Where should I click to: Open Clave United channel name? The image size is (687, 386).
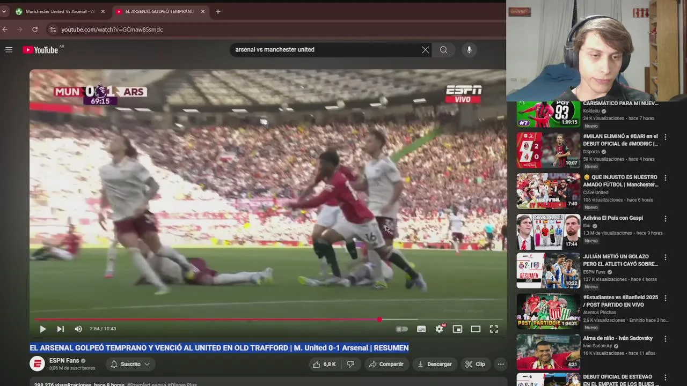596,192
